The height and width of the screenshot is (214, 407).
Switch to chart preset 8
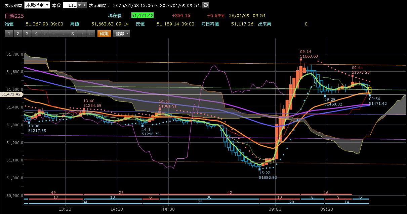coord(72,33)
